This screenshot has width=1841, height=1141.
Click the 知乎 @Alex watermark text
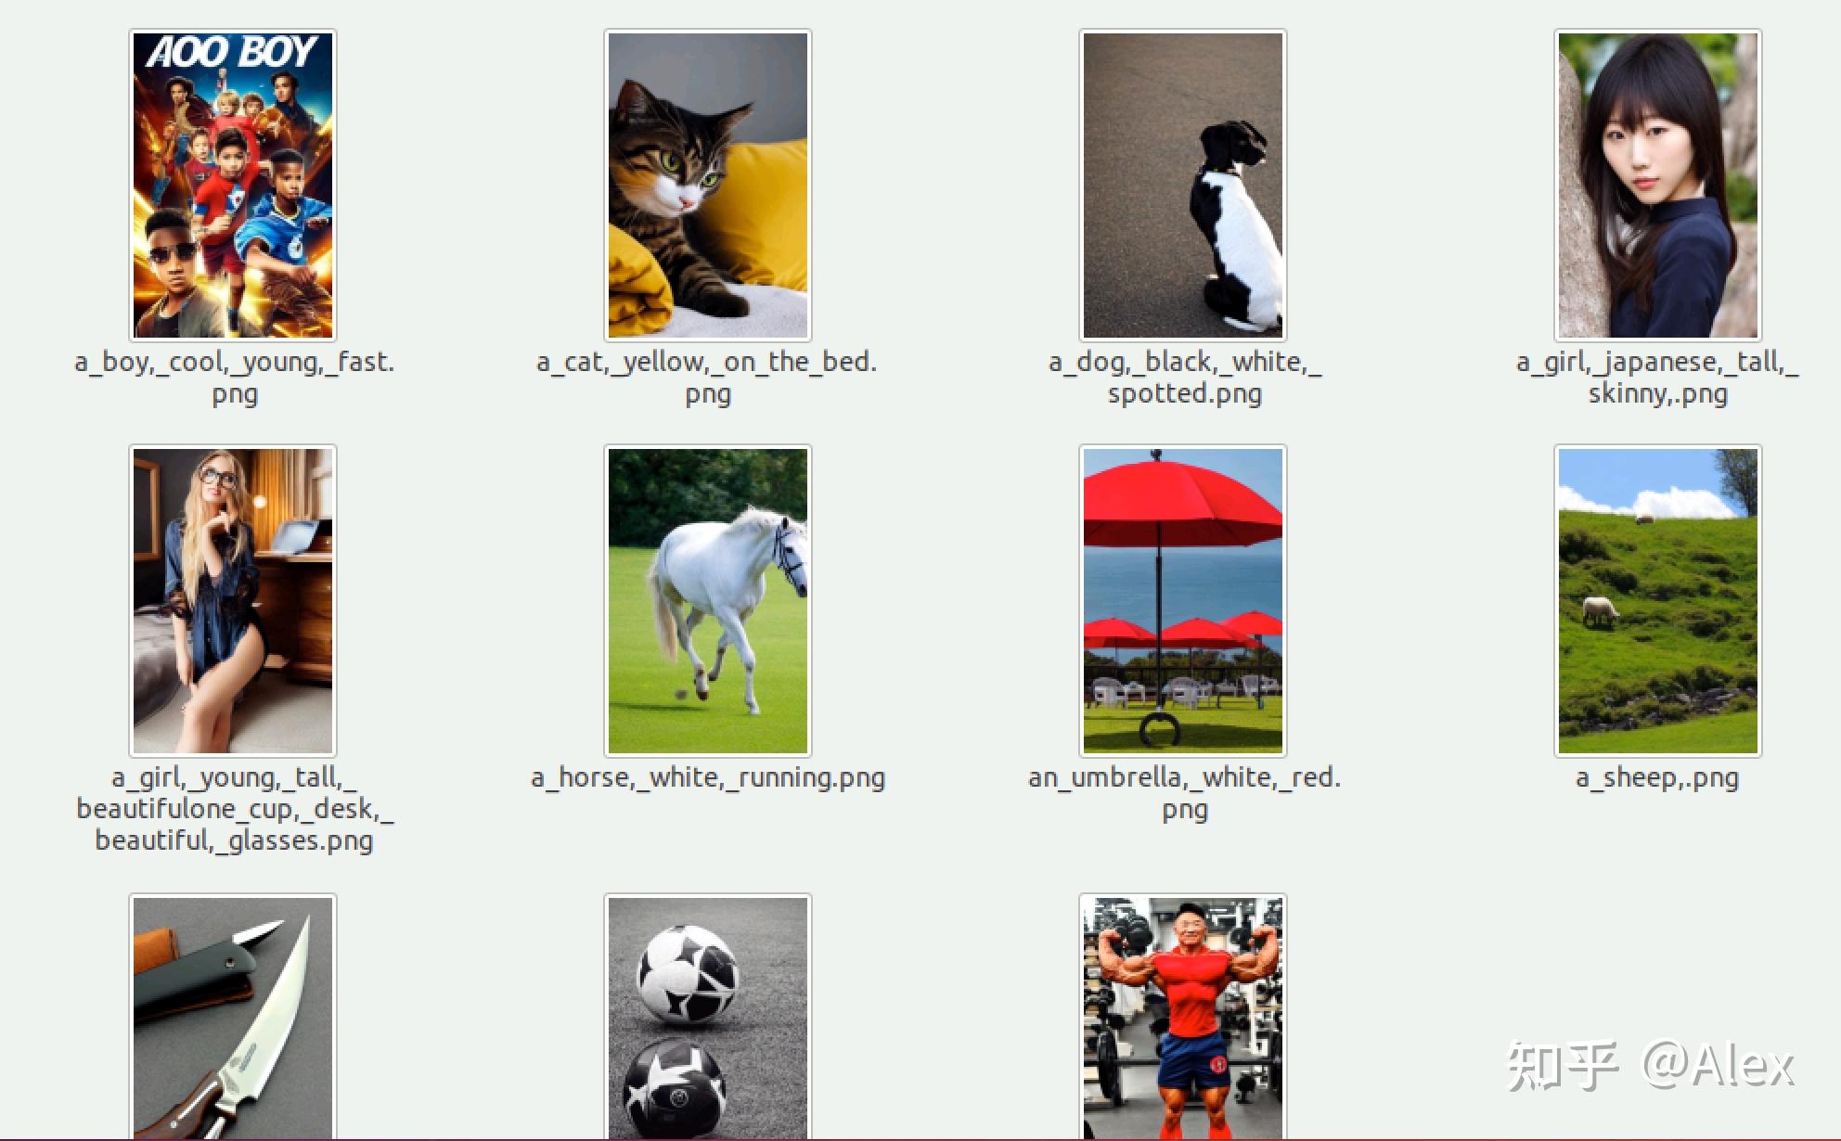tap(1650, 1065)
